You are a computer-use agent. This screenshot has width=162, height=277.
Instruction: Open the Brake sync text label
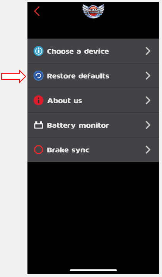point(68,150)
